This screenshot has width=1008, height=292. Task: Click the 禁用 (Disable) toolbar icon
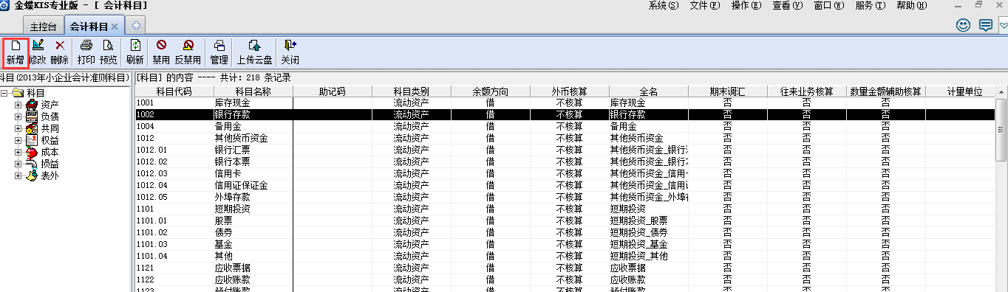pos(161,52)
